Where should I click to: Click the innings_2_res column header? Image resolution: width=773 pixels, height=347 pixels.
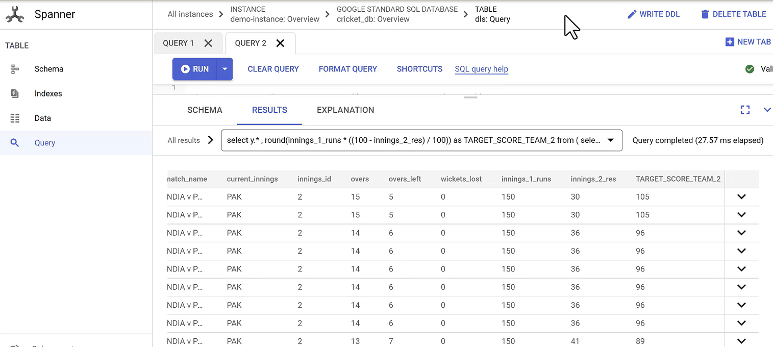click(593, 179)
